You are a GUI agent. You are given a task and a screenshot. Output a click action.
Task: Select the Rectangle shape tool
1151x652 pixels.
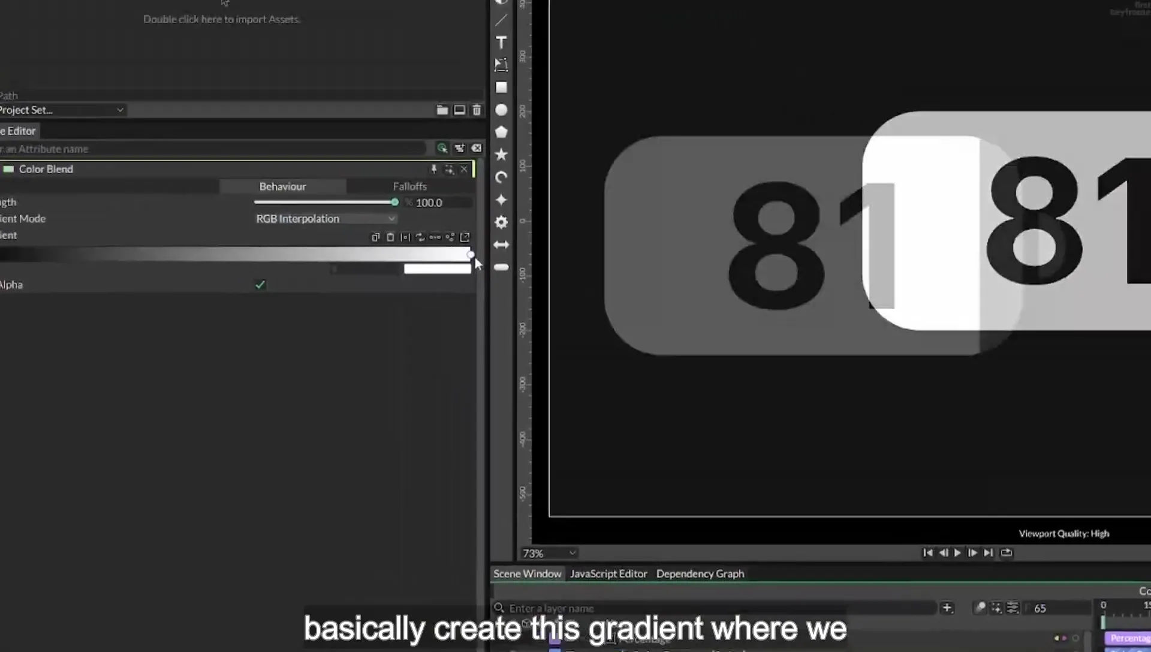pyautogui.click(x=501, y=87)
